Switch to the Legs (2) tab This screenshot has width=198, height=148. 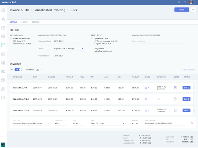click(24, 22)
